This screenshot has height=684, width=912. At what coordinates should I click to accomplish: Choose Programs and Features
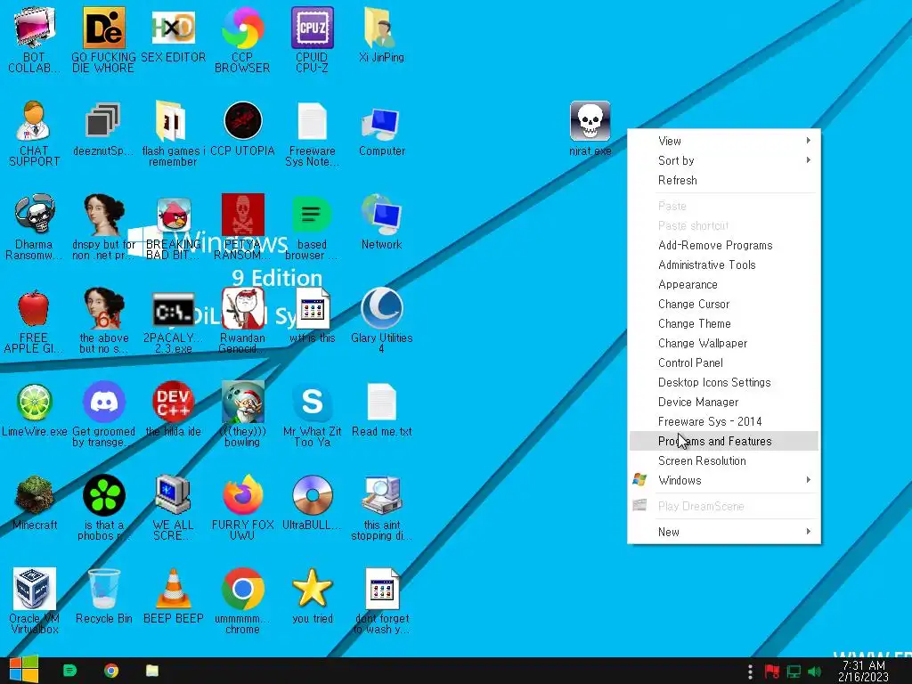tap(723, 442)
